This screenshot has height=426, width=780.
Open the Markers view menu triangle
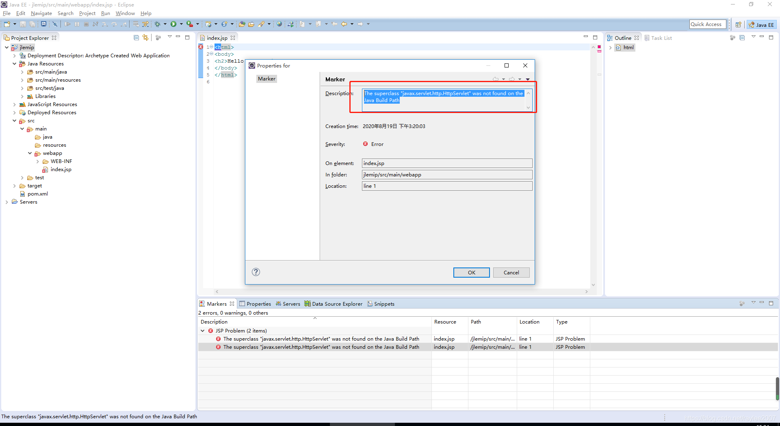pos(754,303)
